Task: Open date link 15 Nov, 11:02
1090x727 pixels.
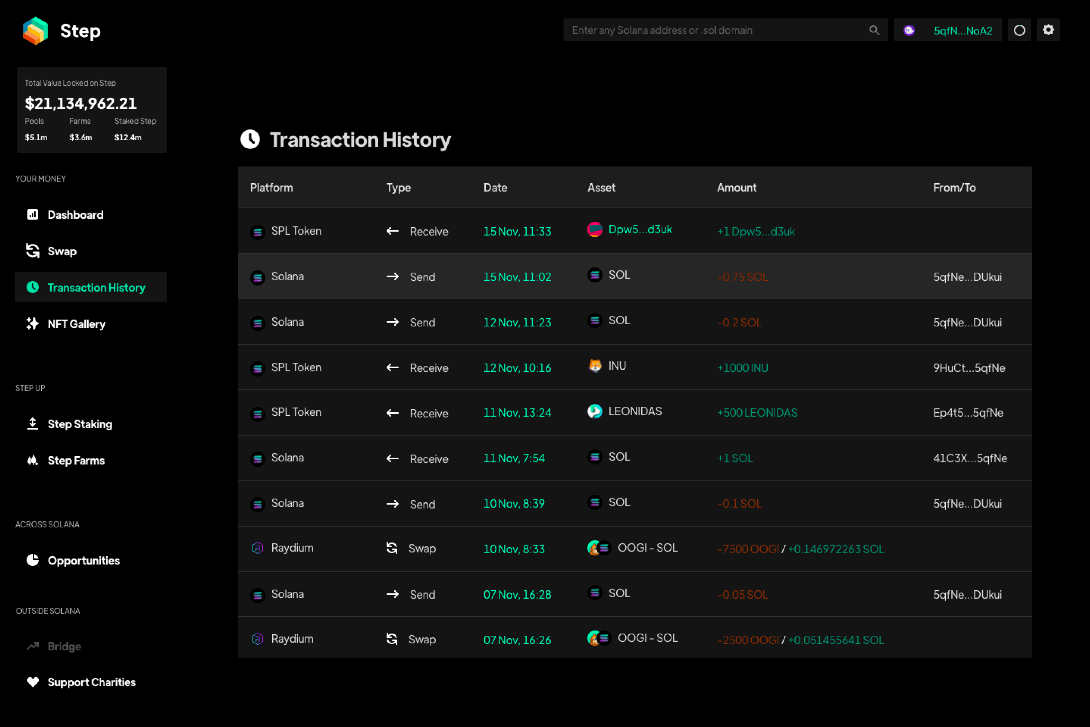Action: tap(517, 277)
